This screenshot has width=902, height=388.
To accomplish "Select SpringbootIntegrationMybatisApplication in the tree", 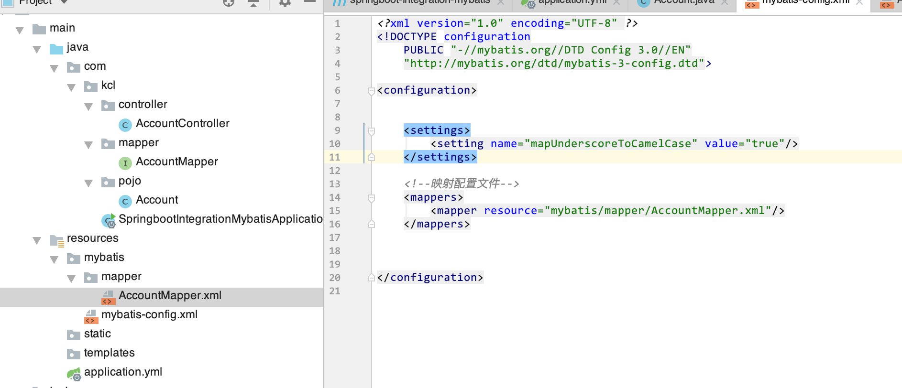I will click(220, 219).
